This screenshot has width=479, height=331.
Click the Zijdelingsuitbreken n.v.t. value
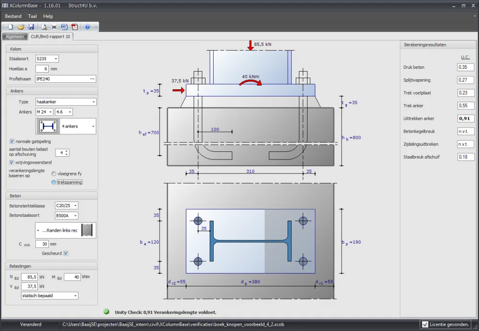click(x=466, y=144)
